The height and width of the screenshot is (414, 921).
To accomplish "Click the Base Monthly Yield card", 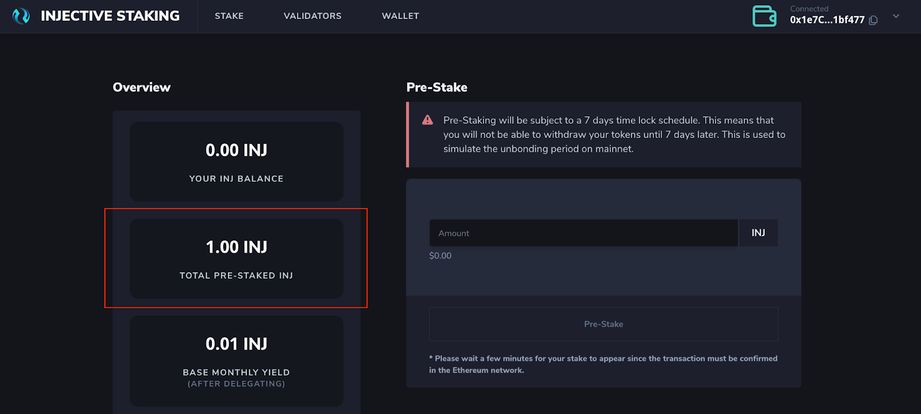I will click(237, 361).
